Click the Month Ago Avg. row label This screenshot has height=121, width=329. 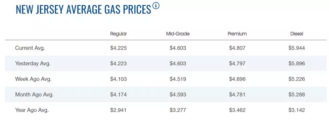(x=34, y=95)
